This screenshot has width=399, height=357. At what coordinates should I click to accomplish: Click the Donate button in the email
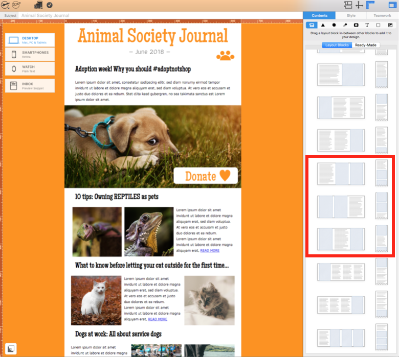[206, 176]
